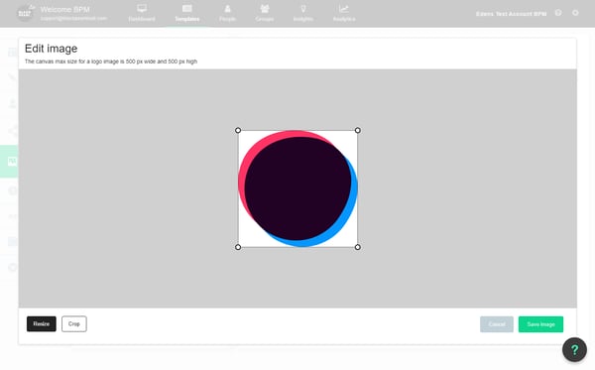Click the Resize button
Image resolution: width=595 pixels, height=370 pixels.
[x=42, y=323]
